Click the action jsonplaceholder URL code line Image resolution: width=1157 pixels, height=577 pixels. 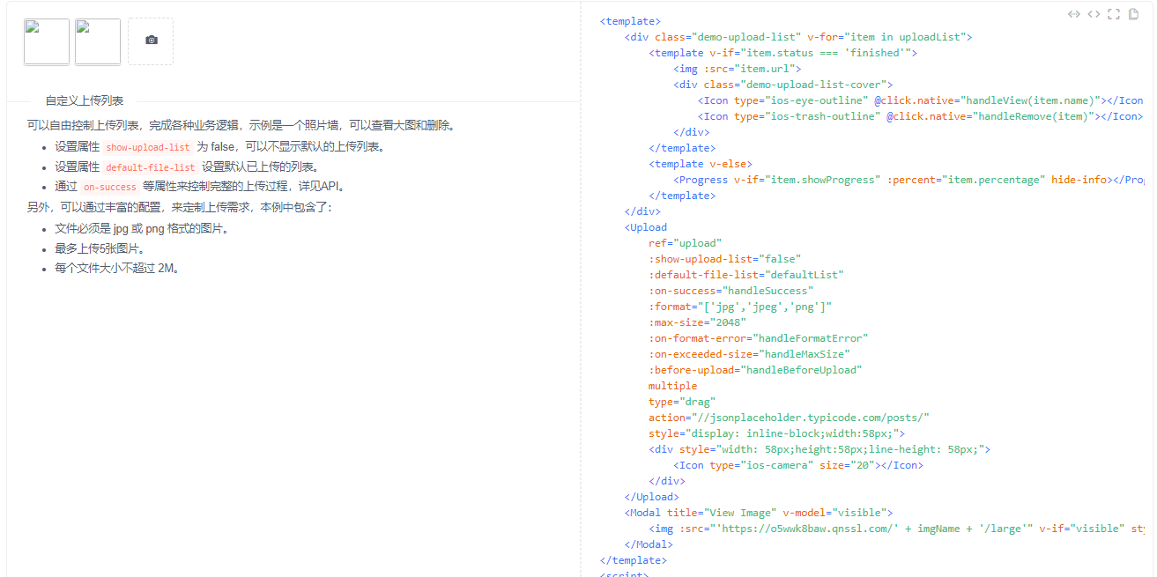point(790,418)
